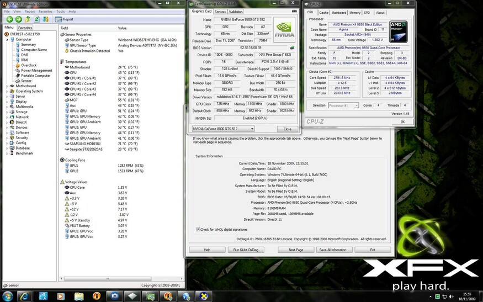This screenshot has height=302, width=483.
Task: Expand the Server tree node
Action: click(7, 97)
